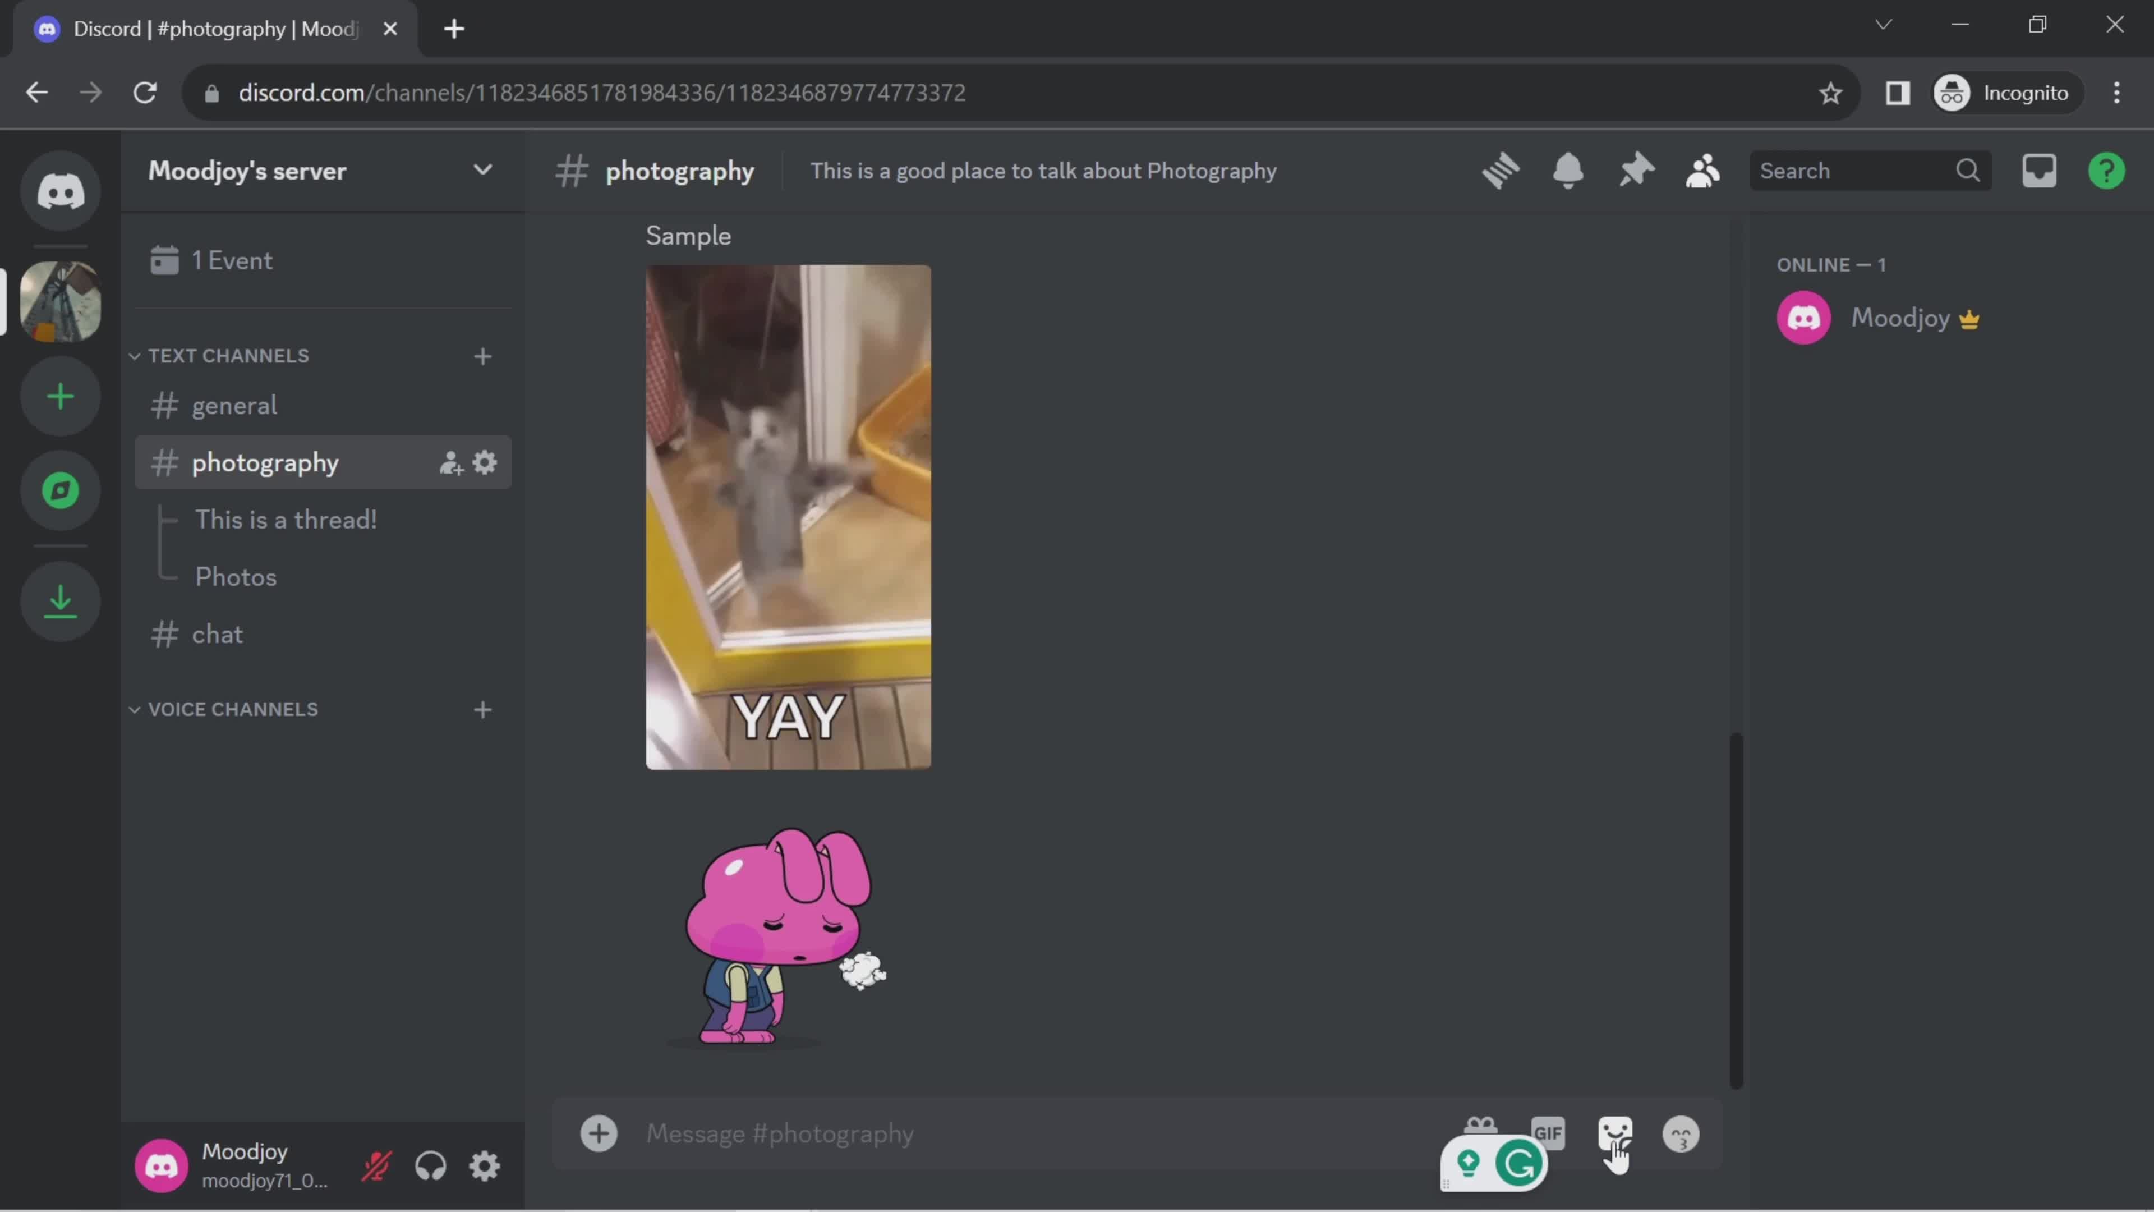The width and height of the screenshot is (2154, 1212).
Task: Open Chrome menu three dots
Action: point(2116,93)
